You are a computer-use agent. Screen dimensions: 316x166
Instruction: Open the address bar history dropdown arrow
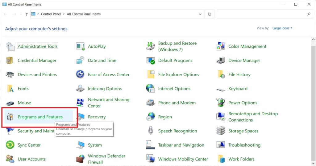(200, 14)
